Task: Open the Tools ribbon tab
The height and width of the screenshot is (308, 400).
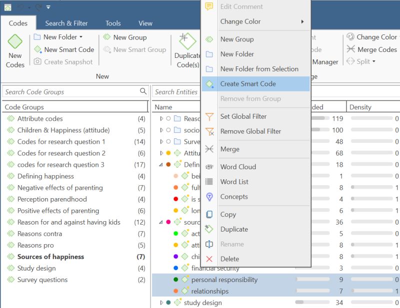Action: 113,23
